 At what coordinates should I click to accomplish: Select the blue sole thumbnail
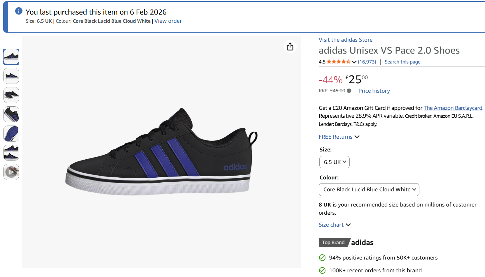pos(11,133)
